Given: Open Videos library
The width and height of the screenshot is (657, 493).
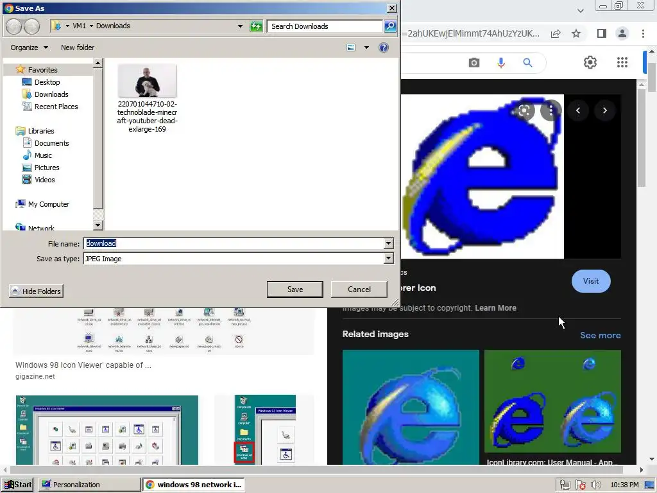Looking at the screenshot, I should click(44, 180).
